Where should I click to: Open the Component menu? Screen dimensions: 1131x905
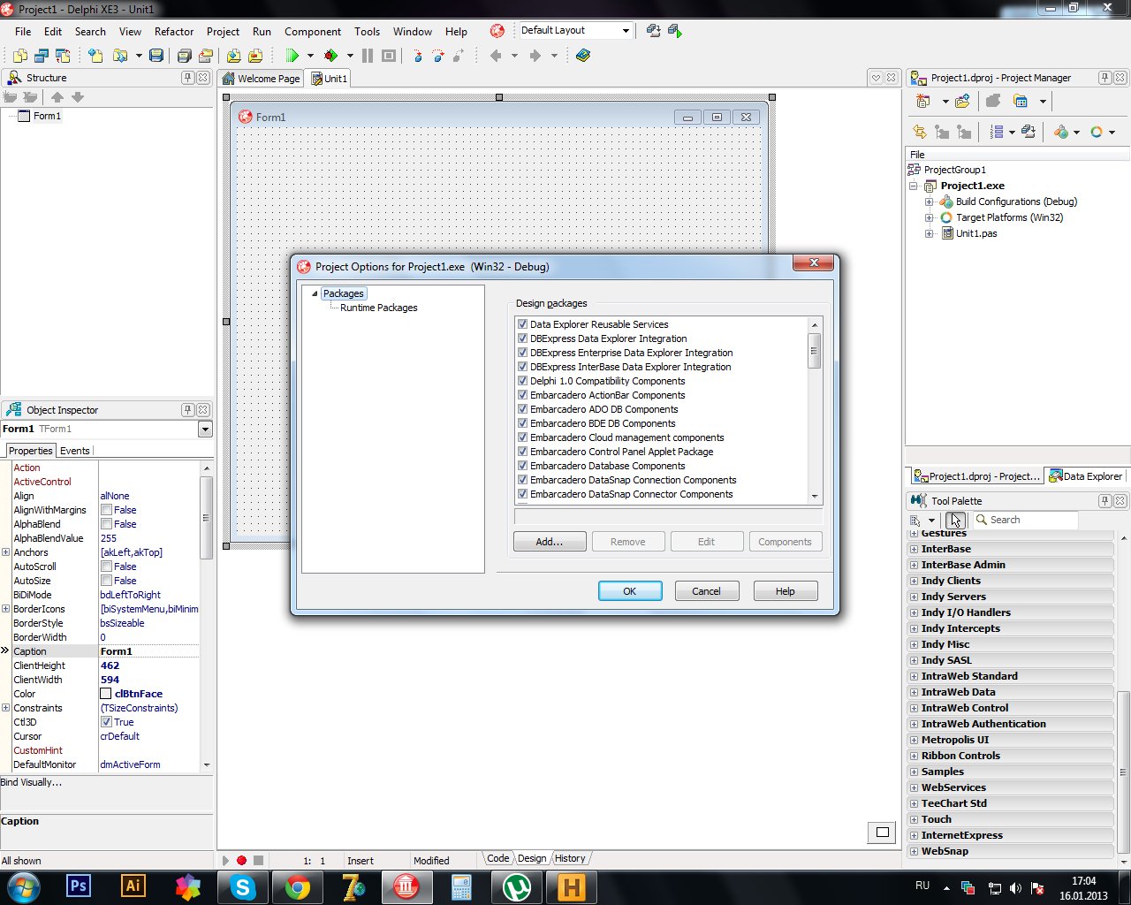tap(313, 32)
